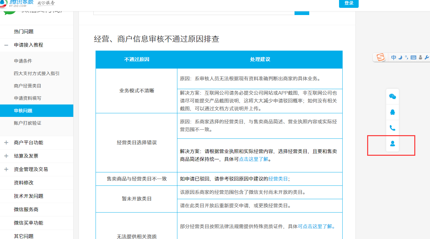Click the cell starting 原因：系商家选择的经营类目
Viewport: 430px width, 239px height.
260,126
